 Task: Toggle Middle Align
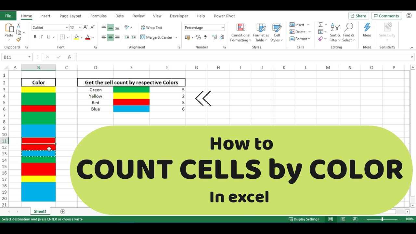click(x=110, y=28)
